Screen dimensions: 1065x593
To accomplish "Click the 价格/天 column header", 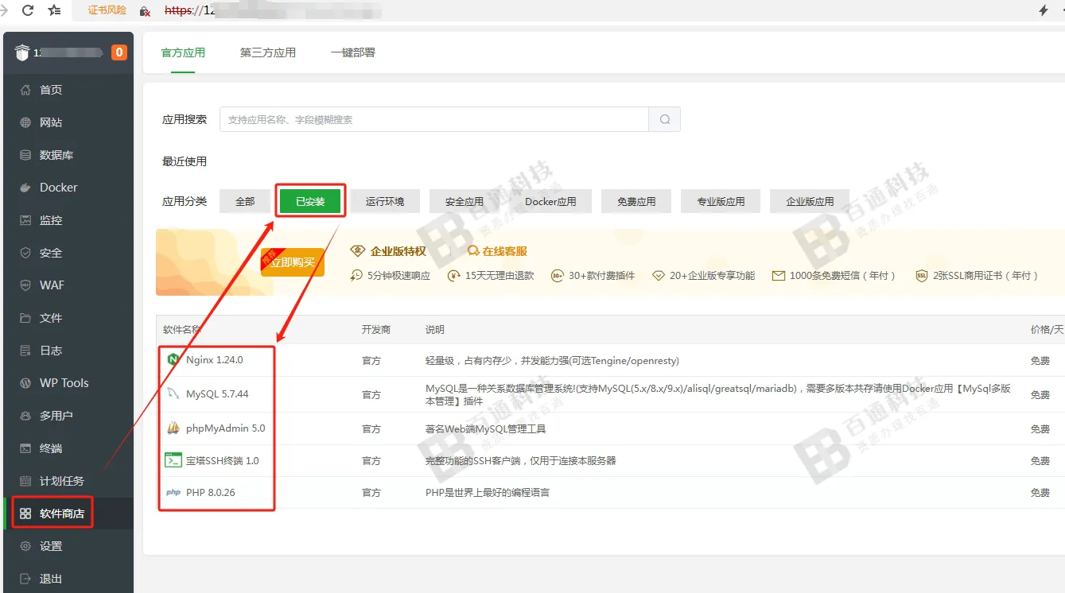I will (1047, 329).
